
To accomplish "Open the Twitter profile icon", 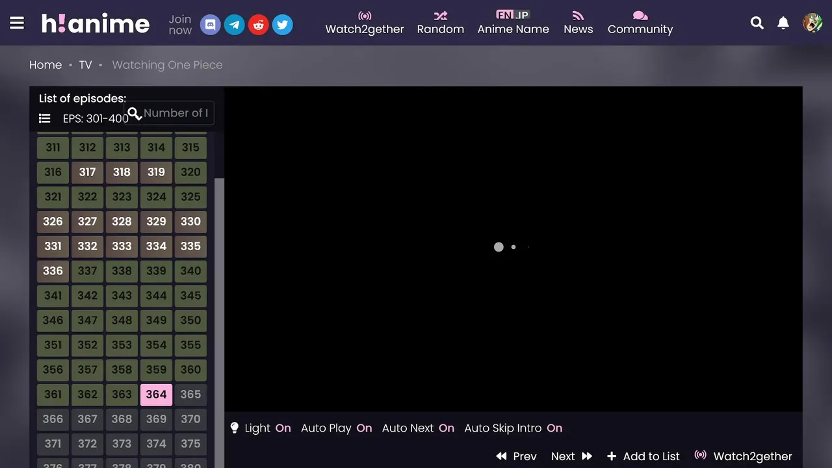I will [x=283, y=25].
